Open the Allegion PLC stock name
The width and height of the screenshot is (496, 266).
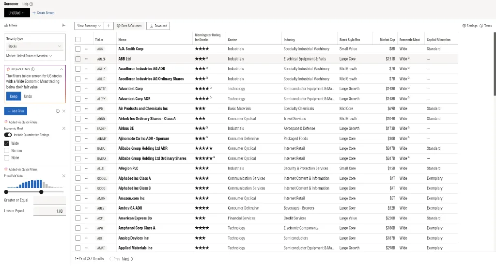(128, 168)
